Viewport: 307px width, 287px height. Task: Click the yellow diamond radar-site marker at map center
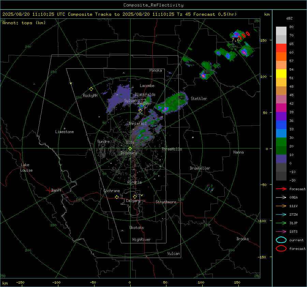[130, 149]
